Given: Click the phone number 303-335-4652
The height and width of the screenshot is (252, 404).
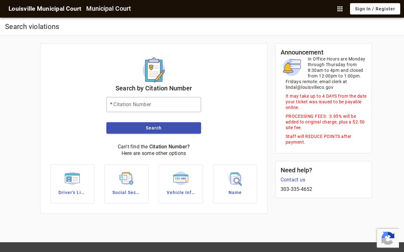Looking at the screenshot, I should 296,189.
